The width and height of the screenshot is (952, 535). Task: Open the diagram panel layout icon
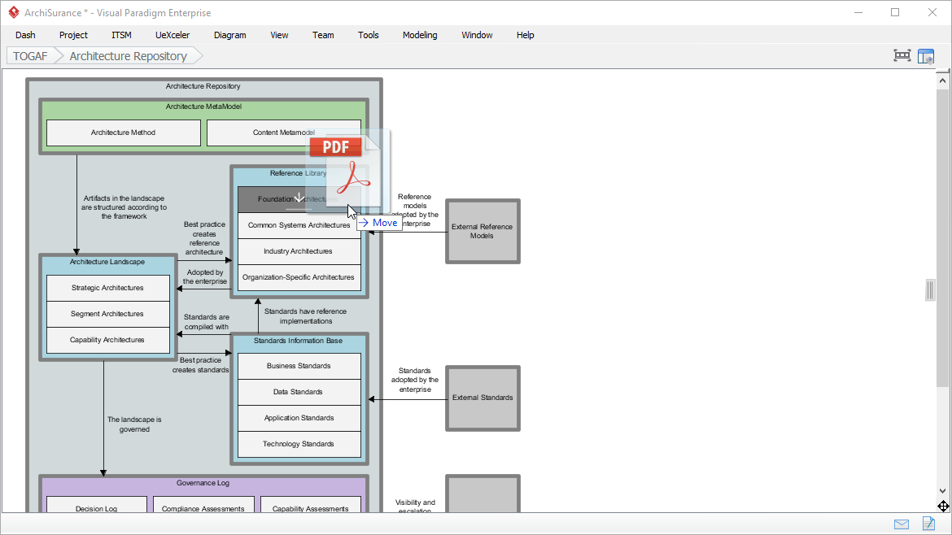[926, 56]
